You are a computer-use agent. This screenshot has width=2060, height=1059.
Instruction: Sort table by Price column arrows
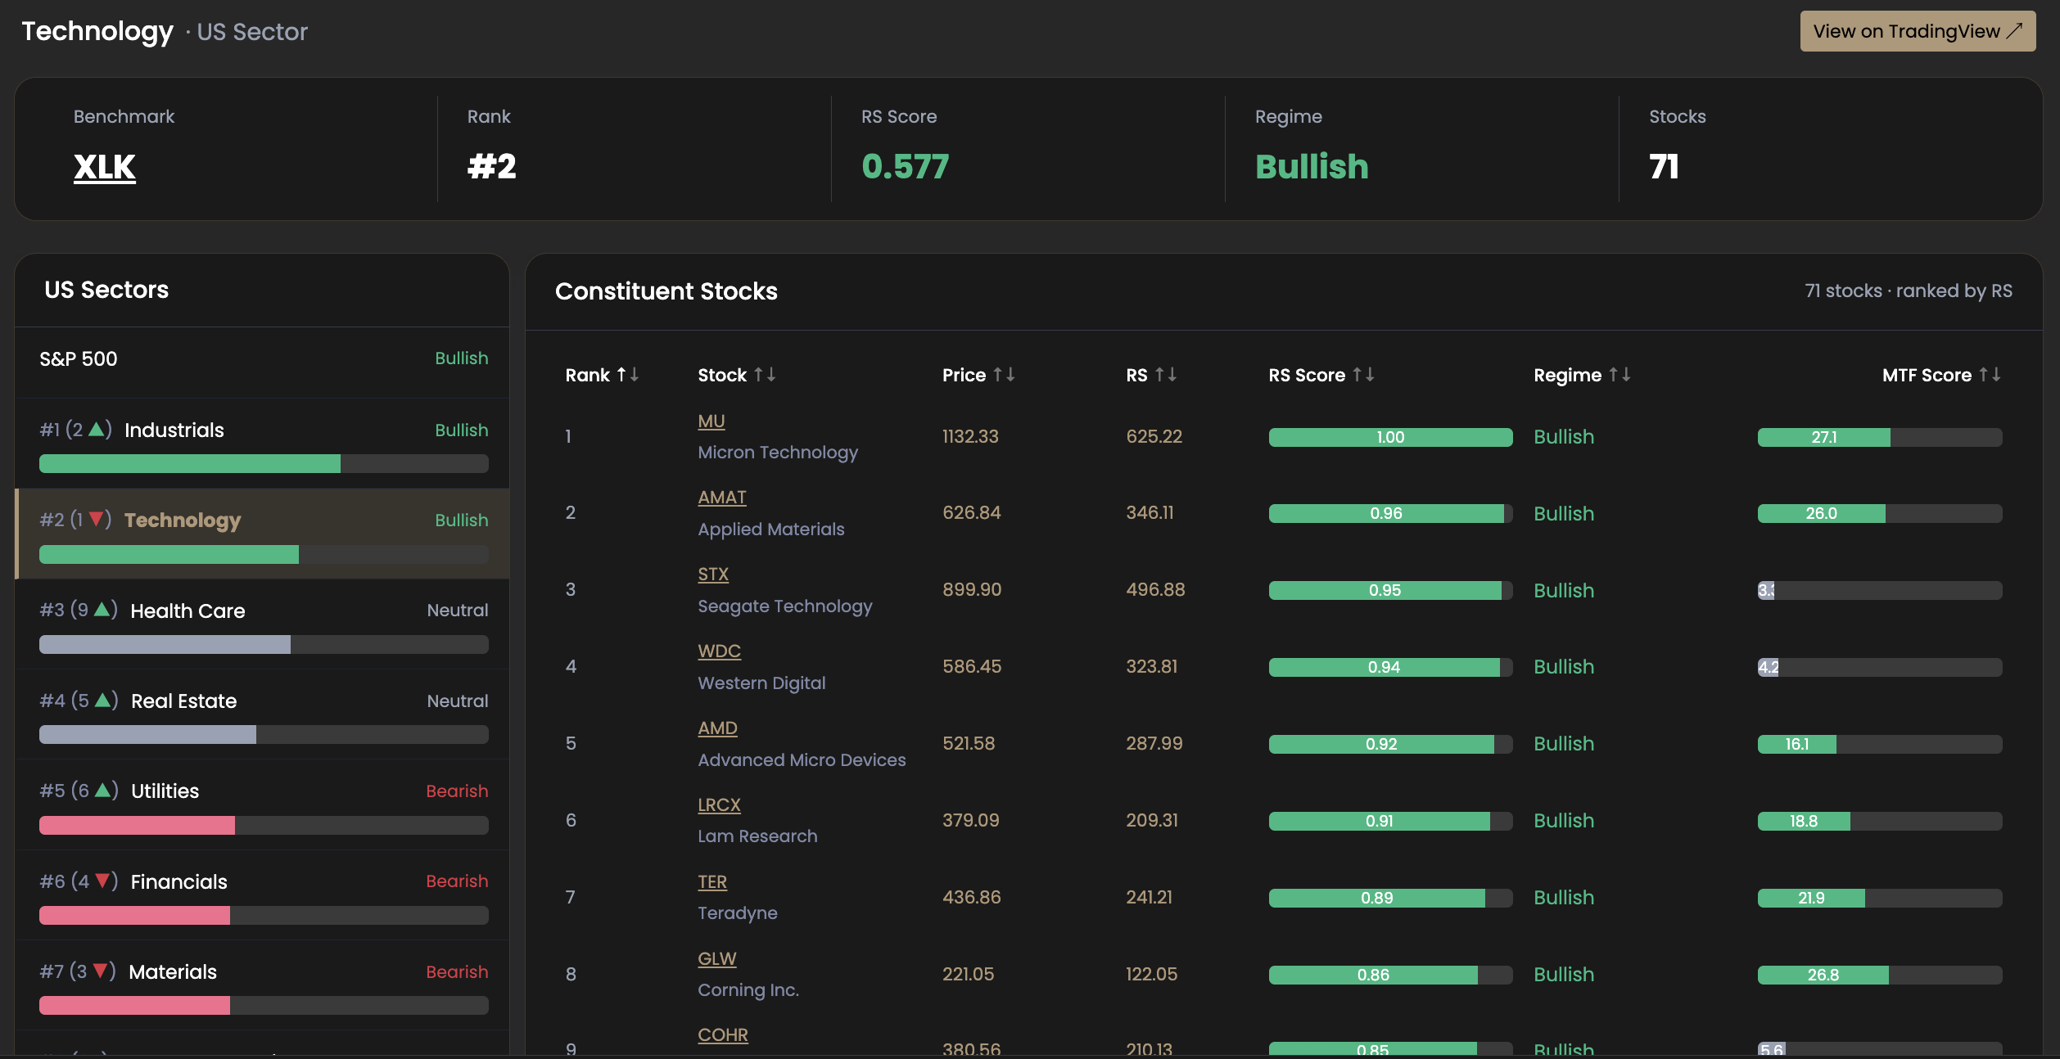1004,375
